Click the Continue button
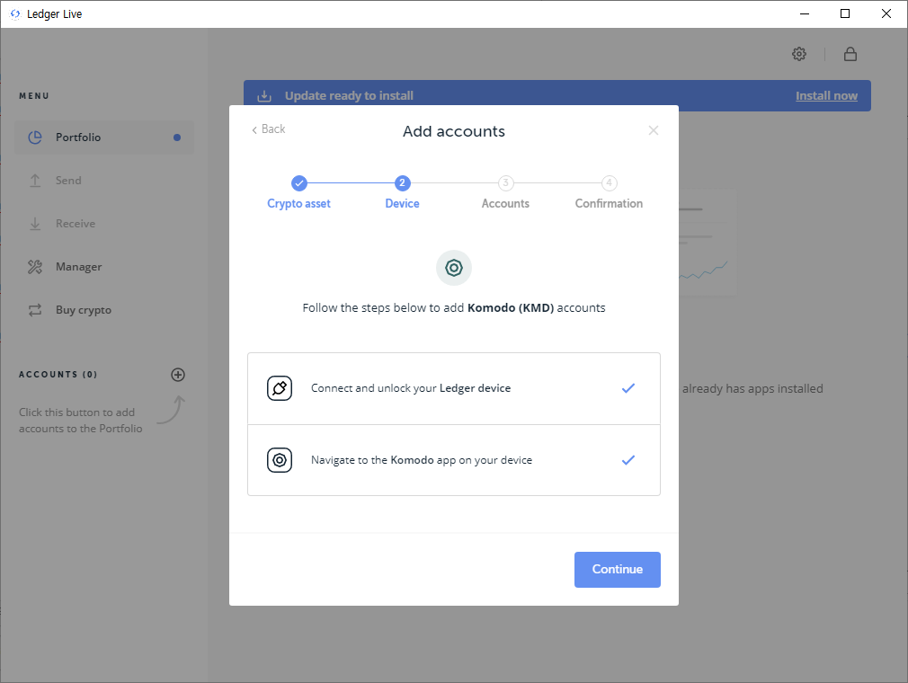 pyautogui.click(x=618, y=570)
